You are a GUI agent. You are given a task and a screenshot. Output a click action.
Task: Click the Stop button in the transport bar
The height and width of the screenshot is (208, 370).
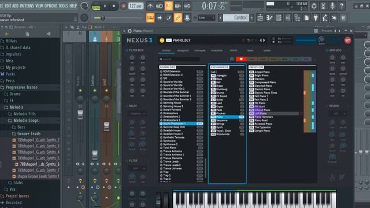(x=114, y=6)
